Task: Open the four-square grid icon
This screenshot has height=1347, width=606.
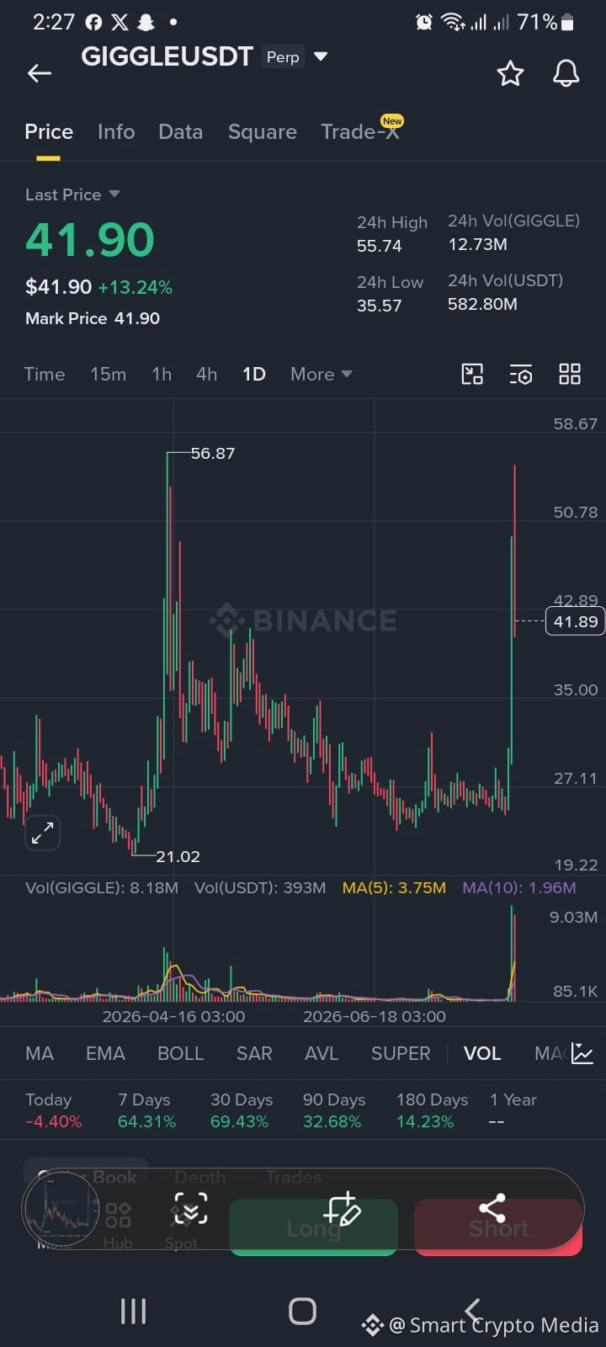Action: coord(570,374)
